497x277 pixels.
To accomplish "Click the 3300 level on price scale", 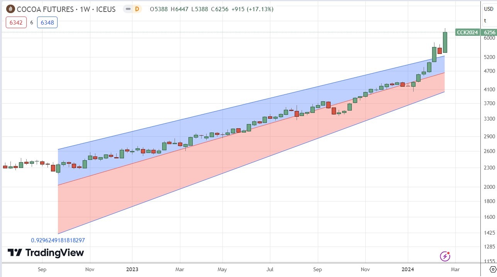I will click(x=489, y=119).
